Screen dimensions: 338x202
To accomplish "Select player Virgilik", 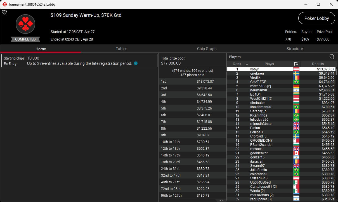I will (x=281, y=77).
